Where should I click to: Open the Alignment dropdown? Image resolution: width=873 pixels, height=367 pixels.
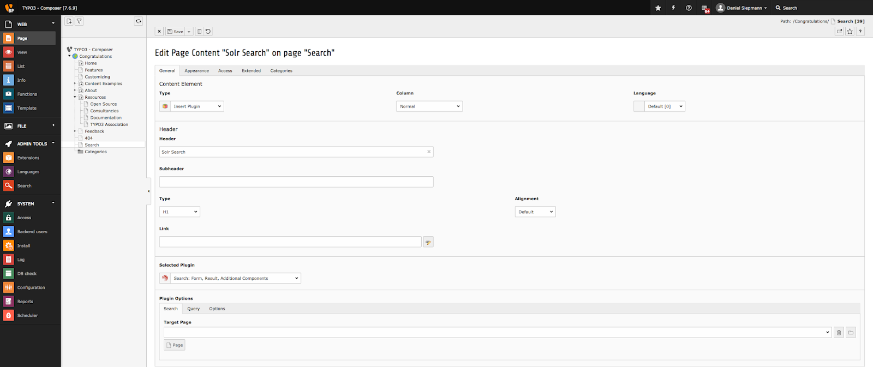pyautogui.click(x=535, y=212)
